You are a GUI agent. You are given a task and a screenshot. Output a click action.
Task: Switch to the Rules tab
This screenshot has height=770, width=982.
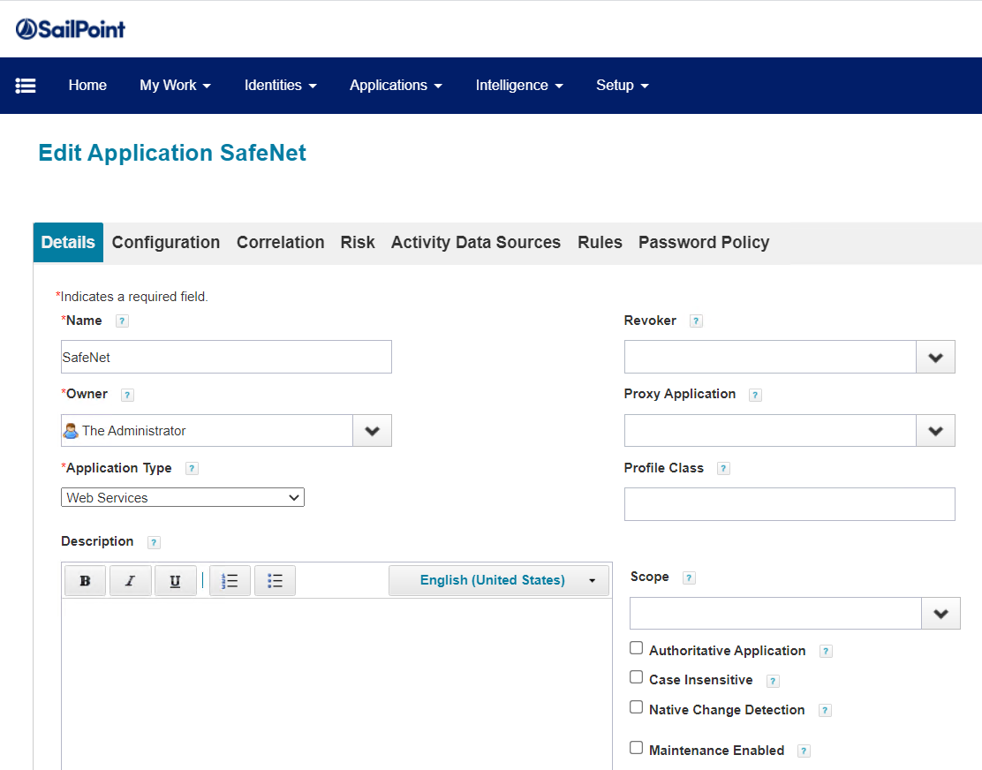(600, 242)
